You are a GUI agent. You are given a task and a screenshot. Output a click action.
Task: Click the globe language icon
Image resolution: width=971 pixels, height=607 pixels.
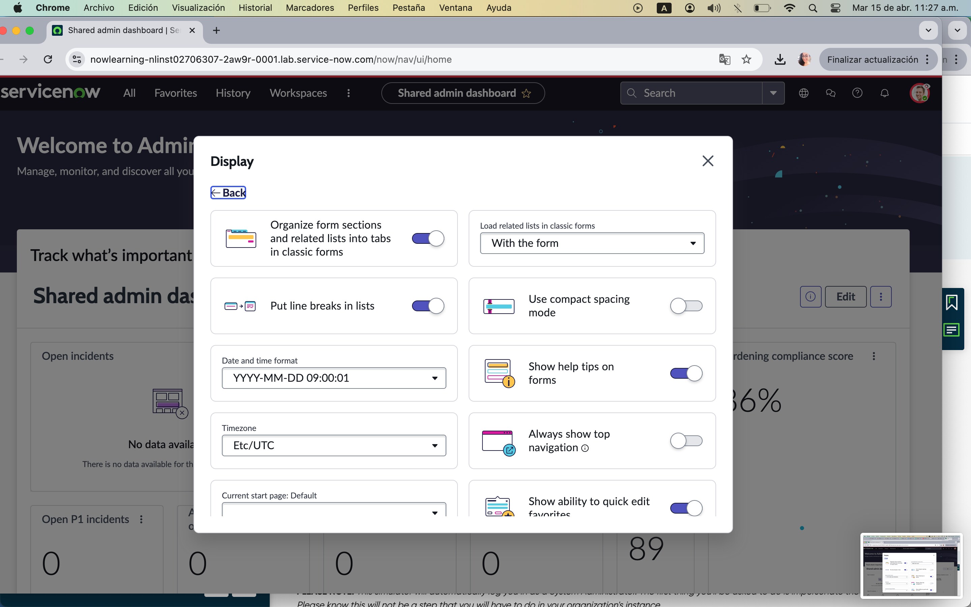pos(804,93)
